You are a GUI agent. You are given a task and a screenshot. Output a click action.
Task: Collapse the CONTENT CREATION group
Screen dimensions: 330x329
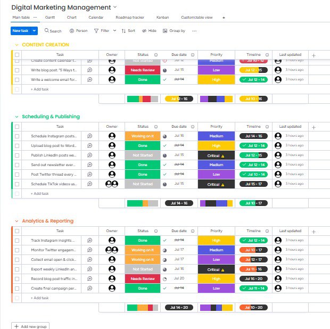coord(17,45)
